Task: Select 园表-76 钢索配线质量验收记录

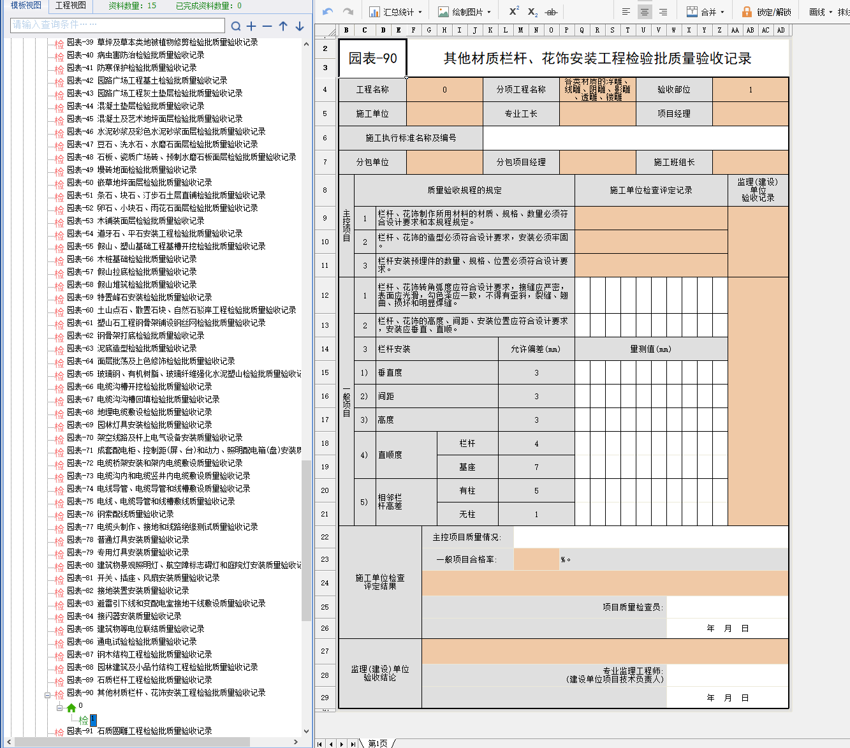Action: pos(121,514)
